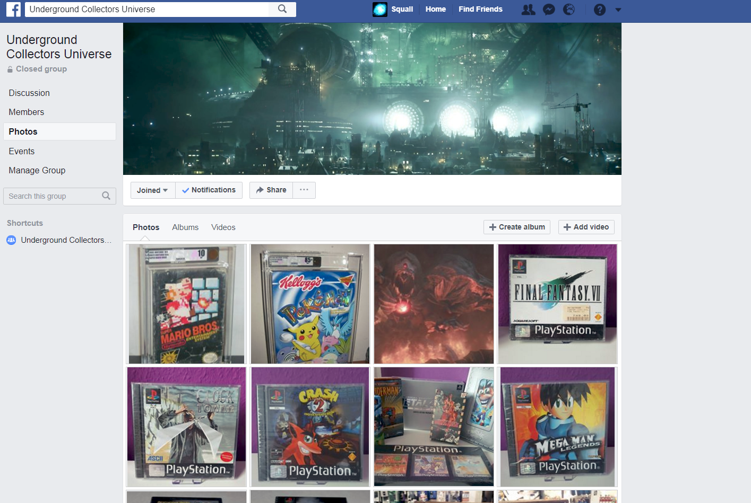
Task: Open the three-dots more options button
Action: pos(304,190)
